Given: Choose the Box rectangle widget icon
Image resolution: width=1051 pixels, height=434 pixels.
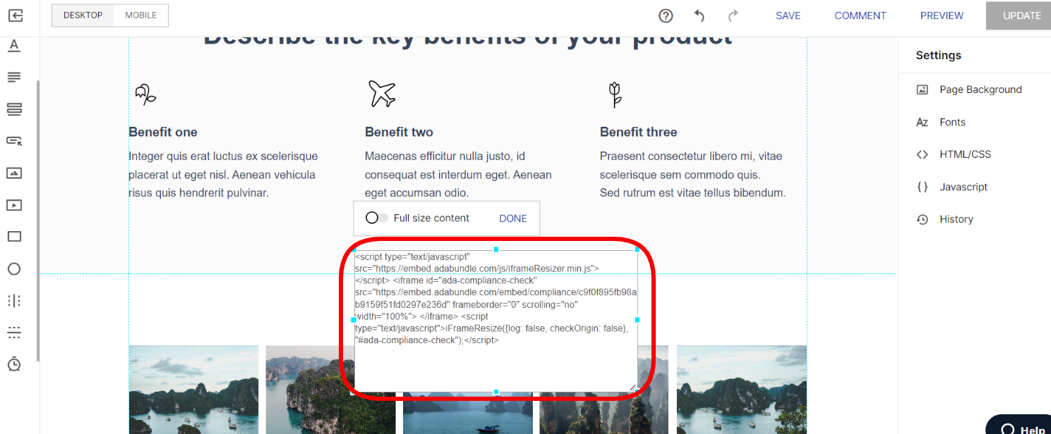Looking at the screenshot, I should [x=14, y=237].
